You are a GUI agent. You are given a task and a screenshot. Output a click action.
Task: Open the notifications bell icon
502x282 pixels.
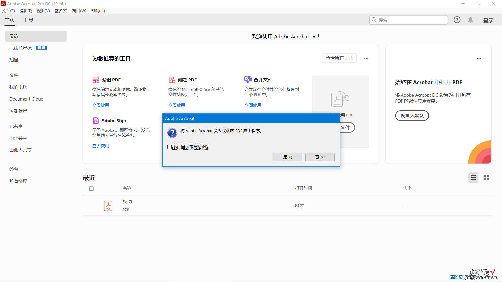(x=470, y=20)
